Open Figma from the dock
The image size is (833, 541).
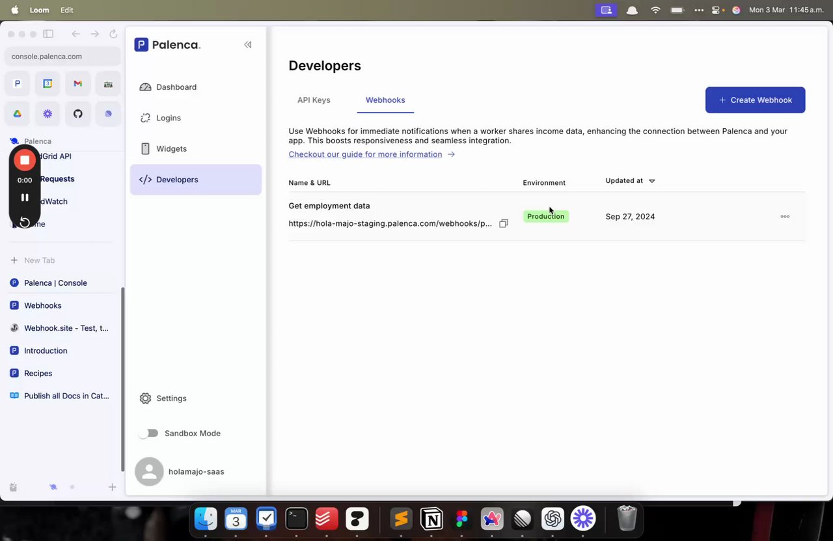coord(462,519)
